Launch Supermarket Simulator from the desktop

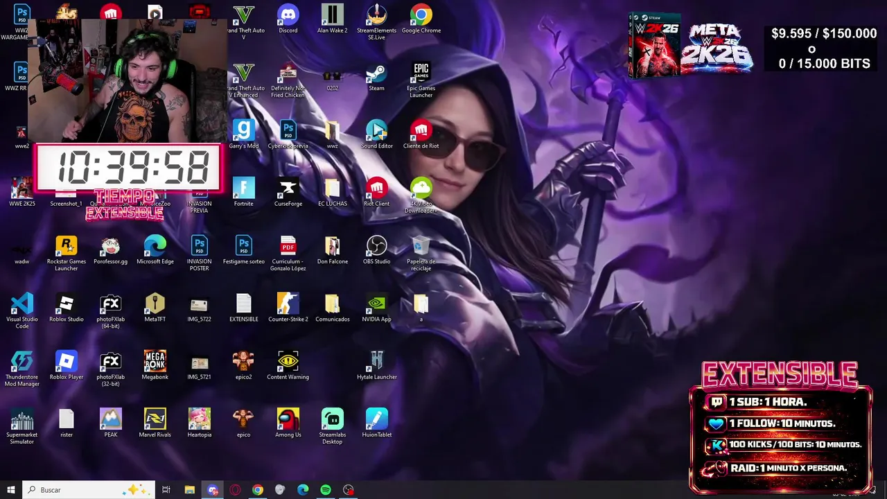tap(21, 426)
